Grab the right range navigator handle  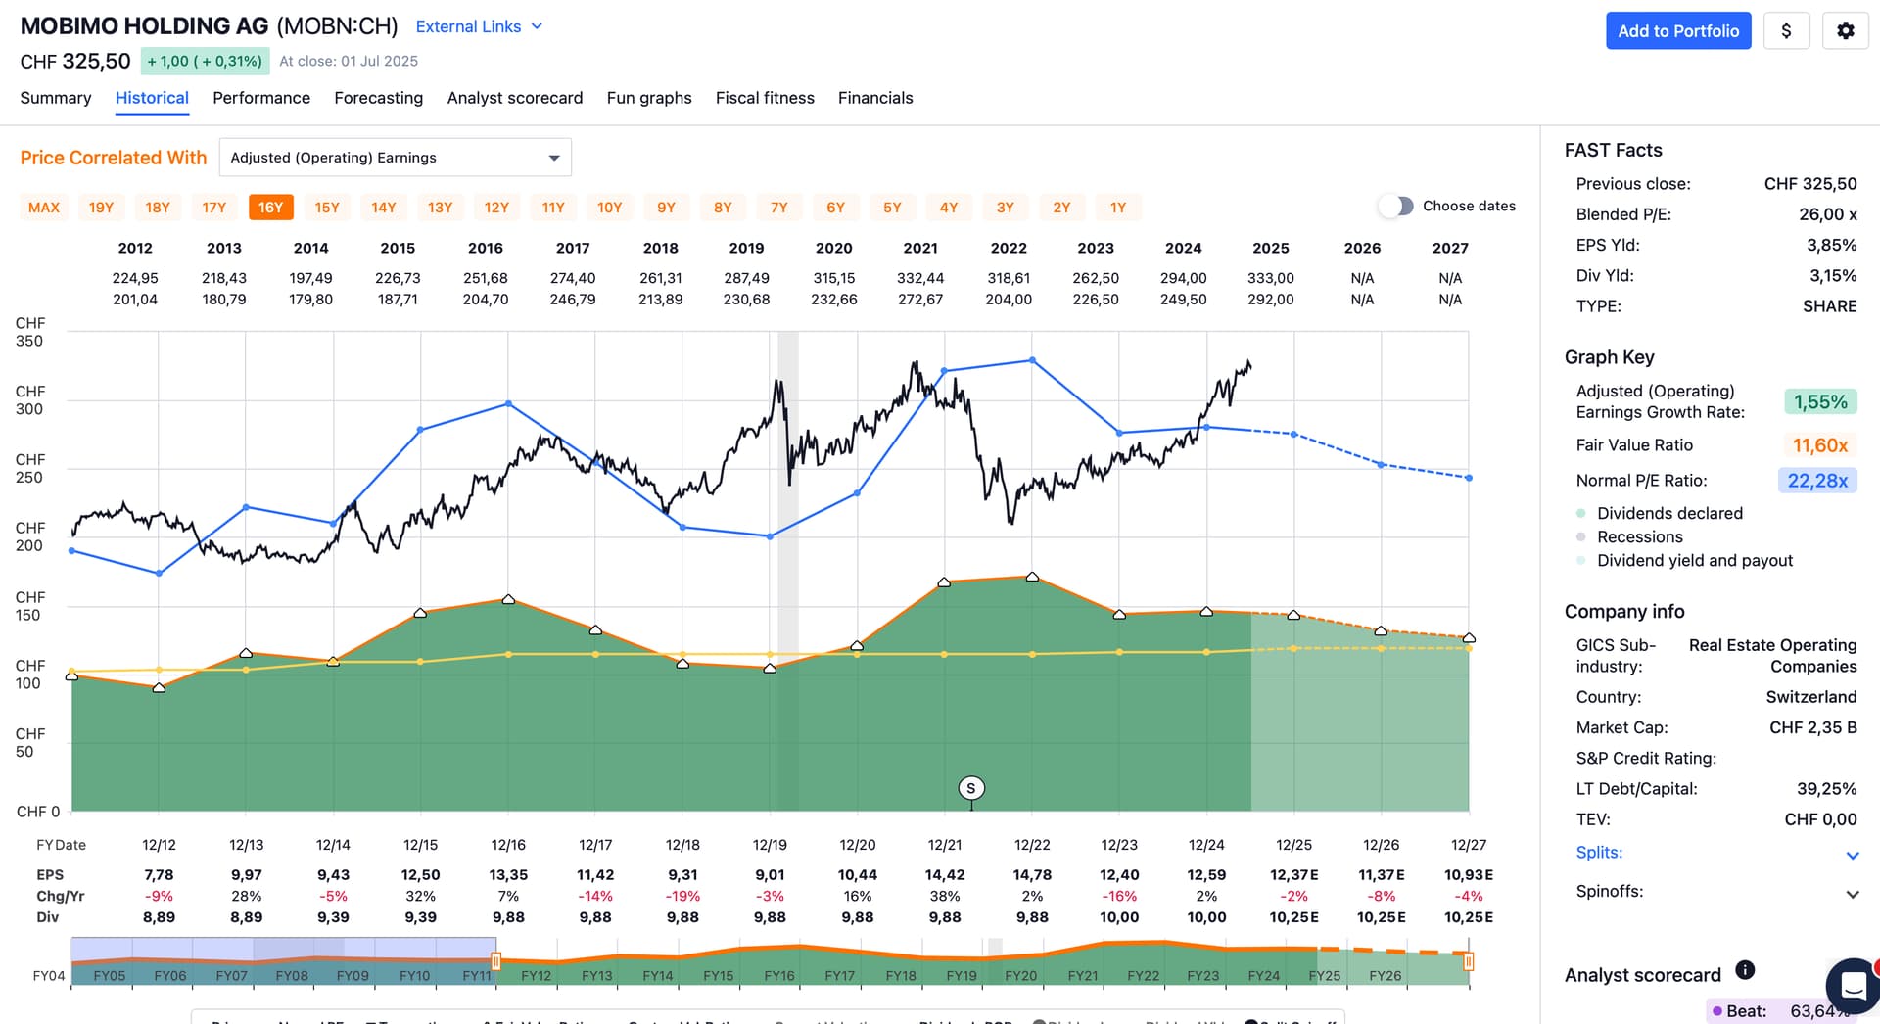[x=1469, y=962]
